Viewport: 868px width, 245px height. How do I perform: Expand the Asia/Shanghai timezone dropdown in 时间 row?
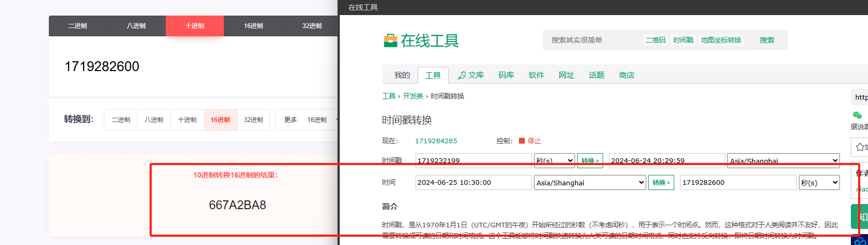(590, 183)
